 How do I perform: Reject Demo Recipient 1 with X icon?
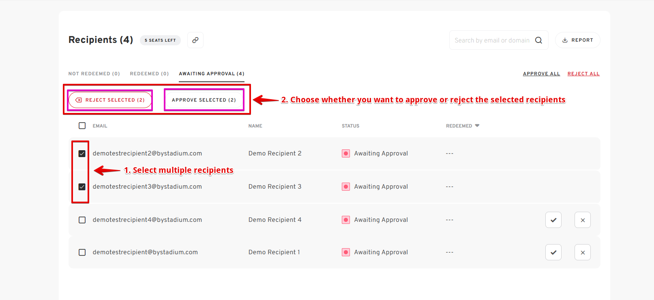point(582,252)
